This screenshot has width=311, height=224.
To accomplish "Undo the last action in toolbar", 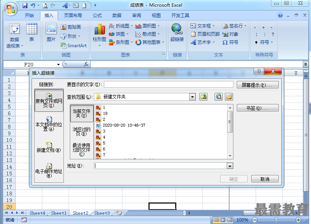I will 33,5.
